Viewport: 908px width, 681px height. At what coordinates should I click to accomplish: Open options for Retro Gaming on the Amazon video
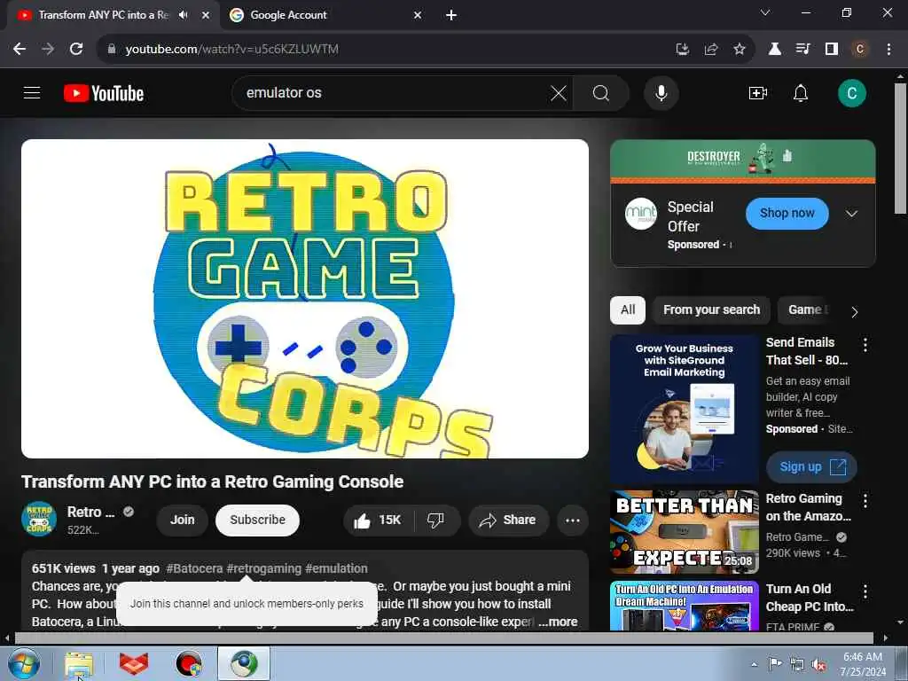coord(865,501)
